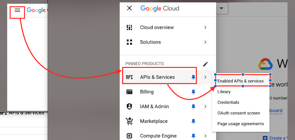This screenshot has width=295, height=140.
Task: Expand the Cloud overview submenu chevron
Action: pos(205,27)
